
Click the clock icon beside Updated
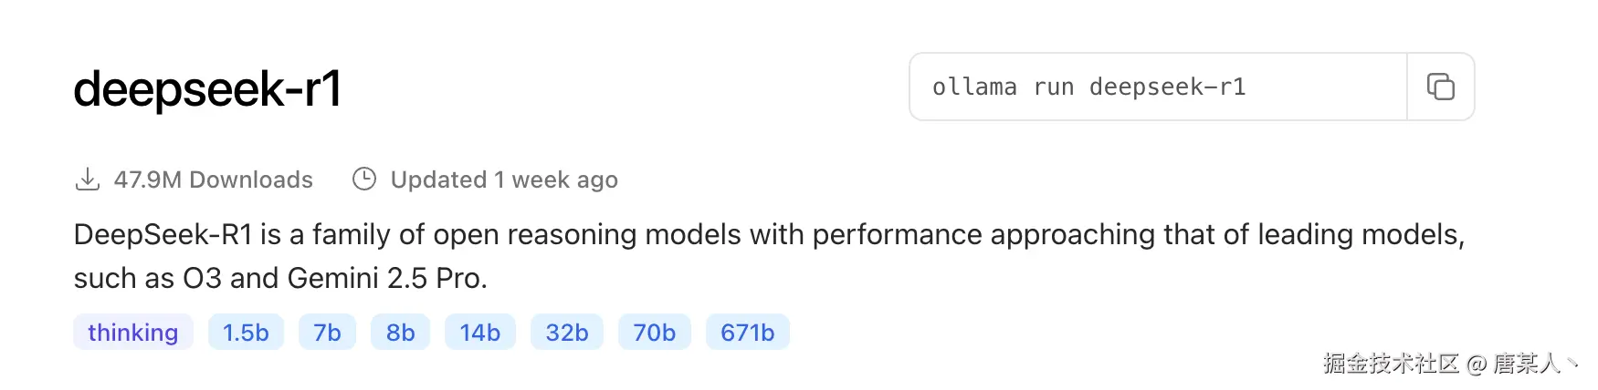[364, 179]
